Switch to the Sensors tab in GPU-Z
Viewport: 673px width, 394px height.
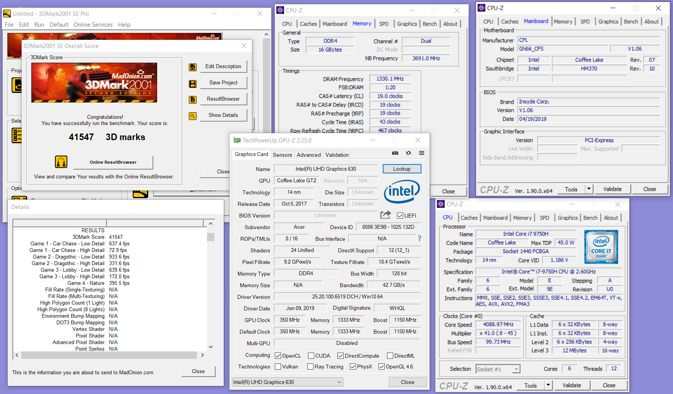283,155
